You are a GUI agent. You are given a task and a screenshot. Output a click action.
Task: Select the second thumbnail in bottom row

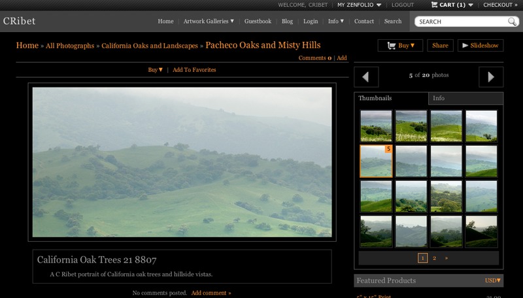[411, 231]
